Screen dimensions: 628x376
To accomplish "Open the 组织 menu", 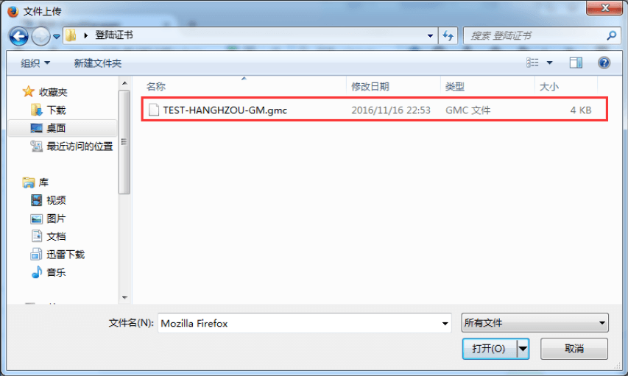I will [35, 63].
